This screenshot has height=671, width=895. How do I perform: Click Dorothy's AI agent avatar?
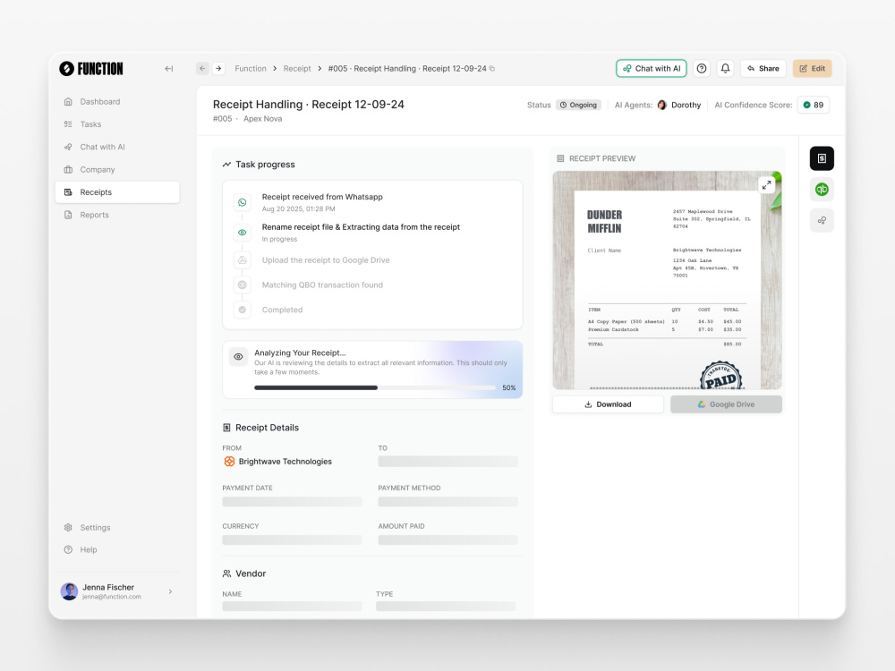click(662, 105)
